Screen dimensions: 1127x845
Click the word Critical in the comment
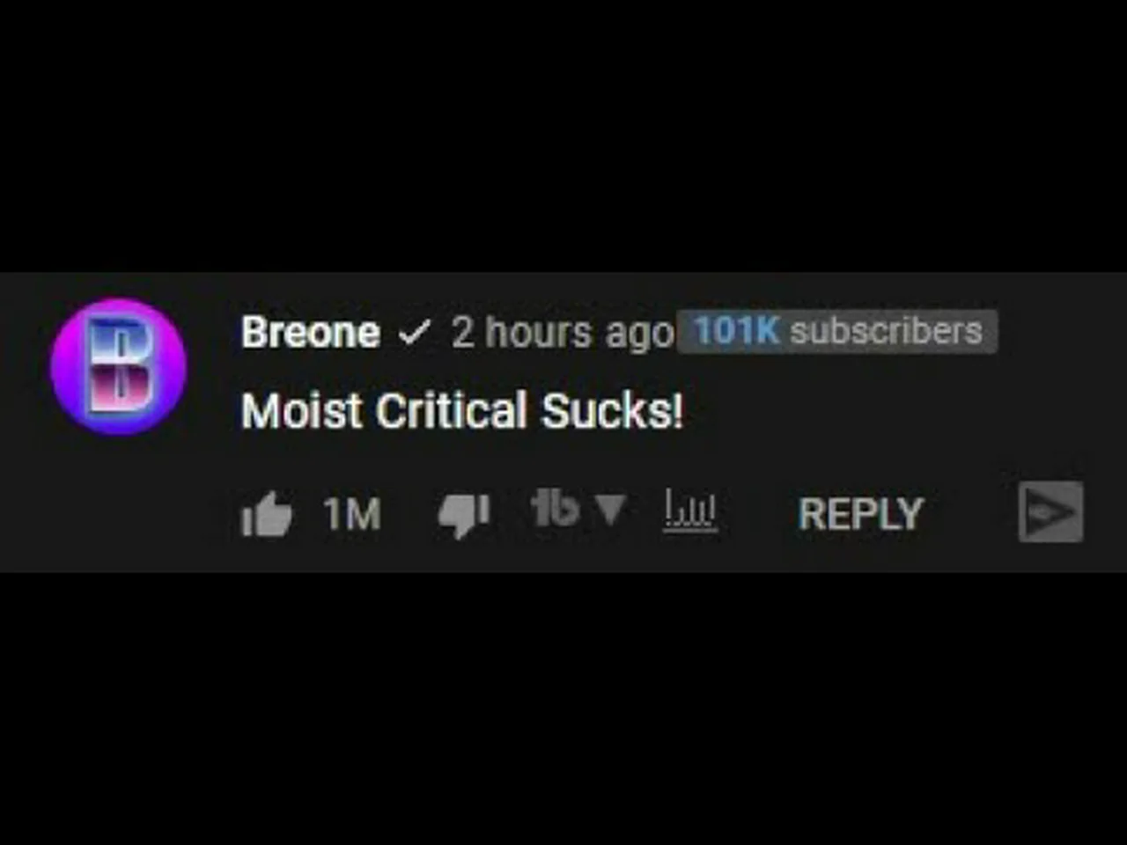tap(451, 411)
